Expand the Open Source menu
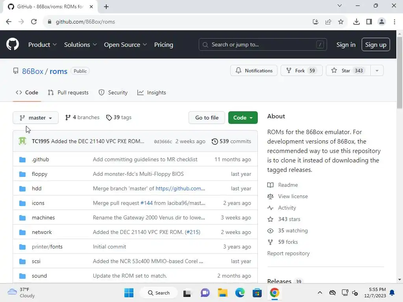Image resolution: width=403 pixels, height=302 pixels. (126, 45)
